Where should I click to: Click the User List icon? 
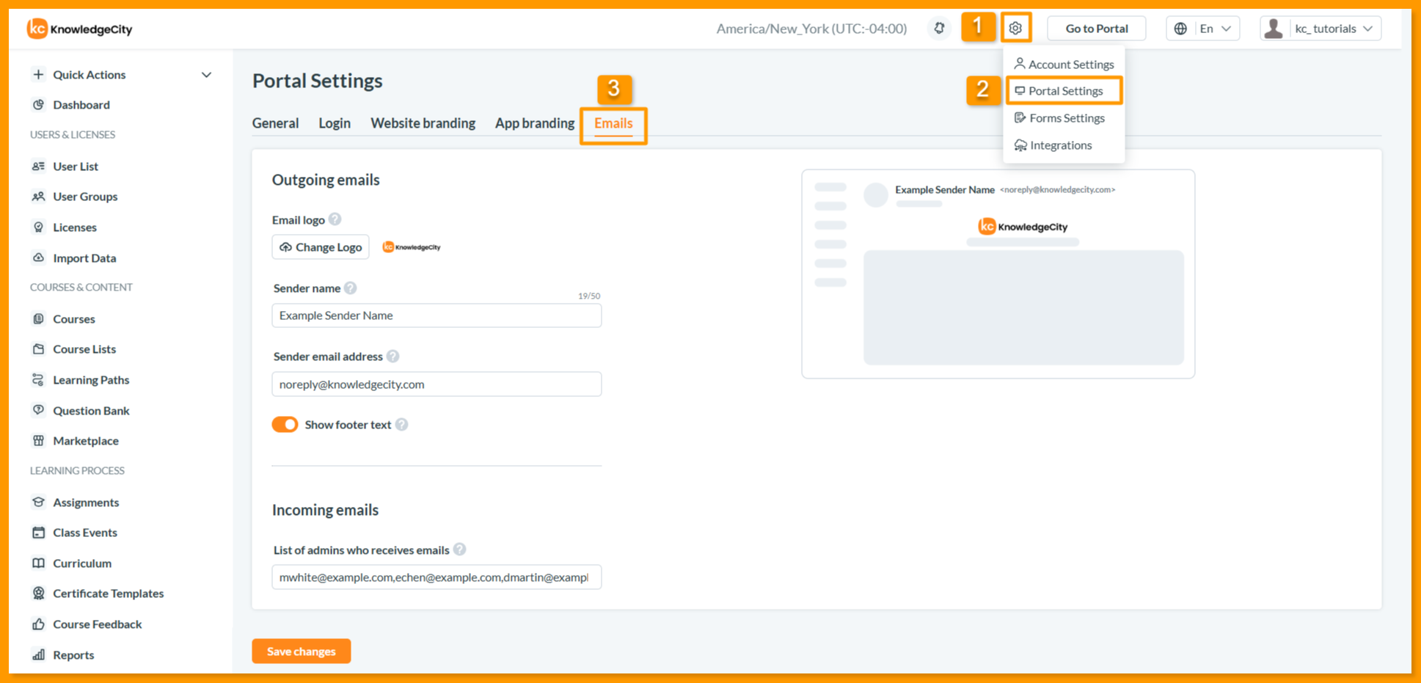pos(39,167)
